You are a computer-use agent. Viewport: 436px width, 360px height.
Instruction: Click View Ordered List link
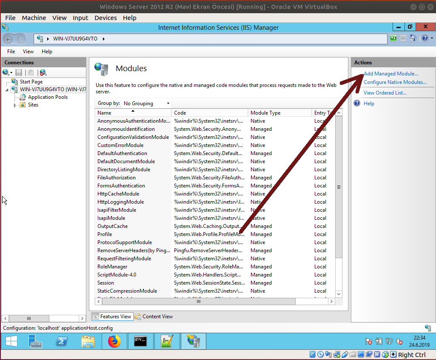pyautogui.click(x=385, y=93)
